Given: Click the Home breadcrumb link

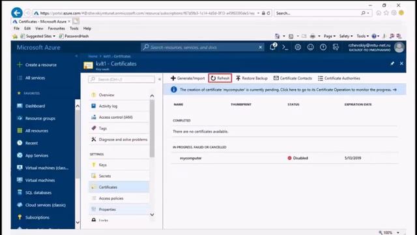Looking at the screenshot, I should (93, 56).
